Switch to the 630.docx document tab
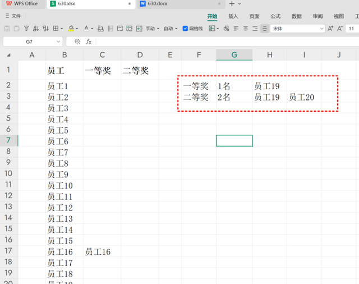 181,4
